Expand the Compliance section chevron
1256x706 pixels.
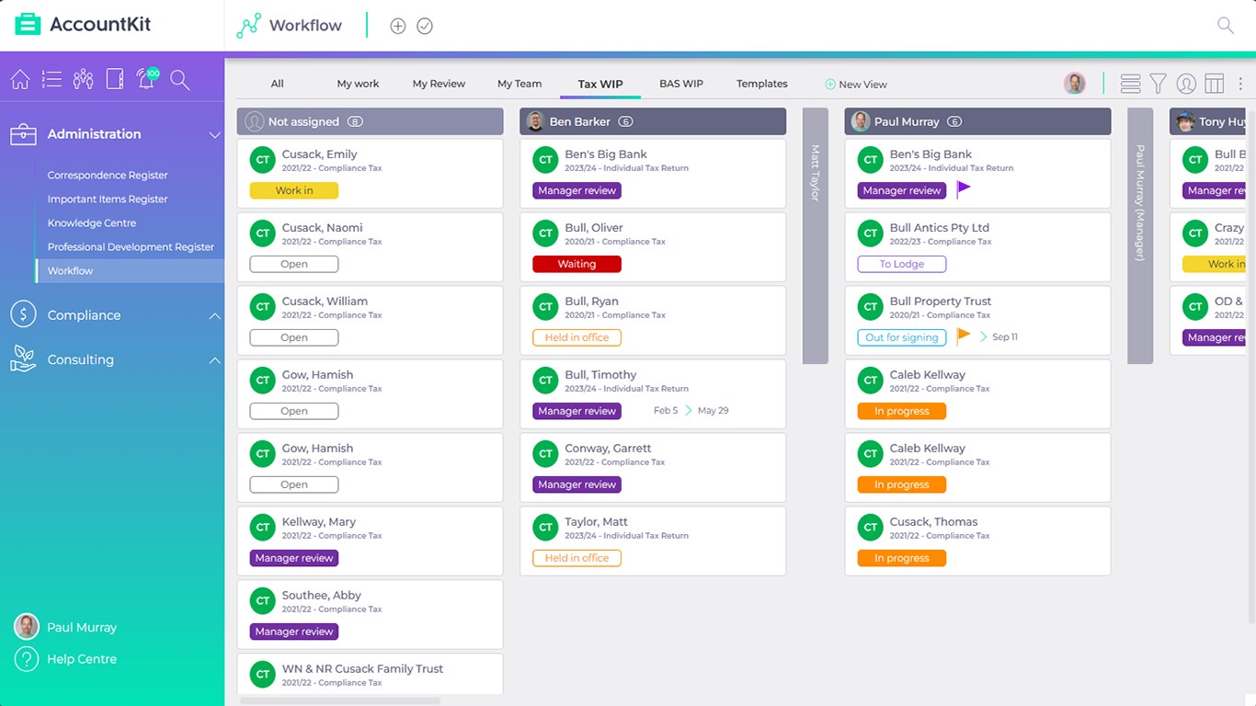(214, 315)
